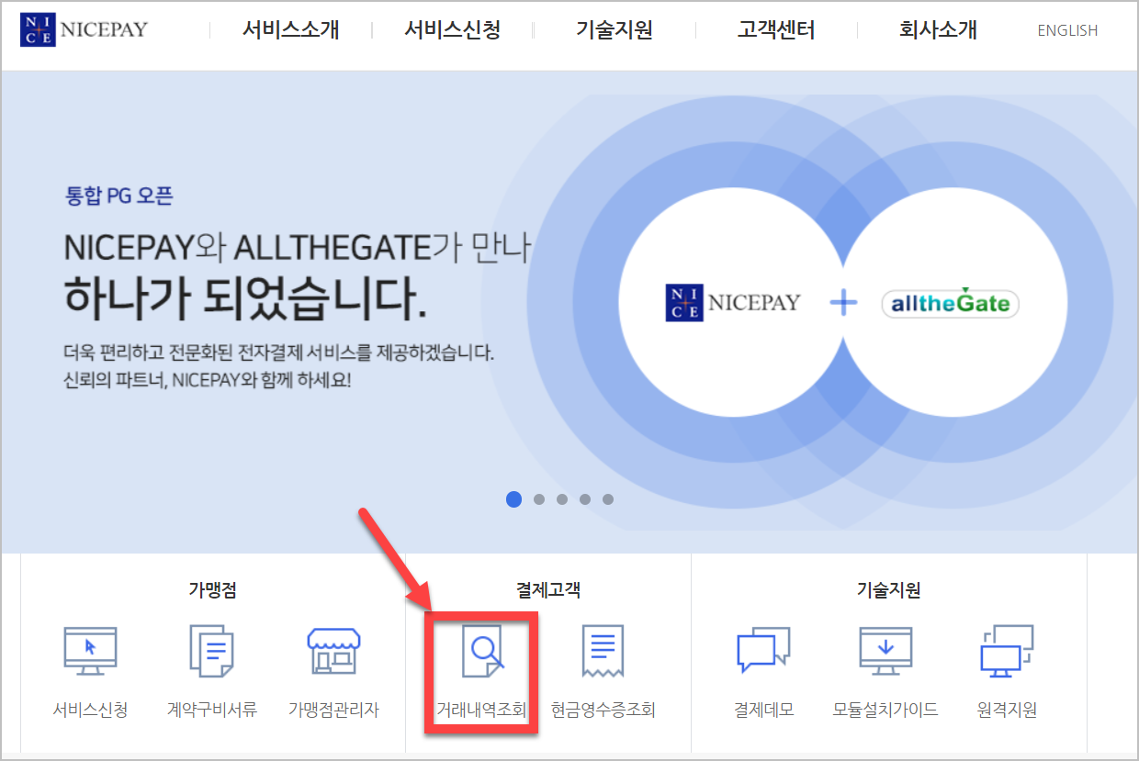This screenshot has height=761, width=1139.
Task: Click the 가맹점관리자 store icon
Action: click(333, 652)
